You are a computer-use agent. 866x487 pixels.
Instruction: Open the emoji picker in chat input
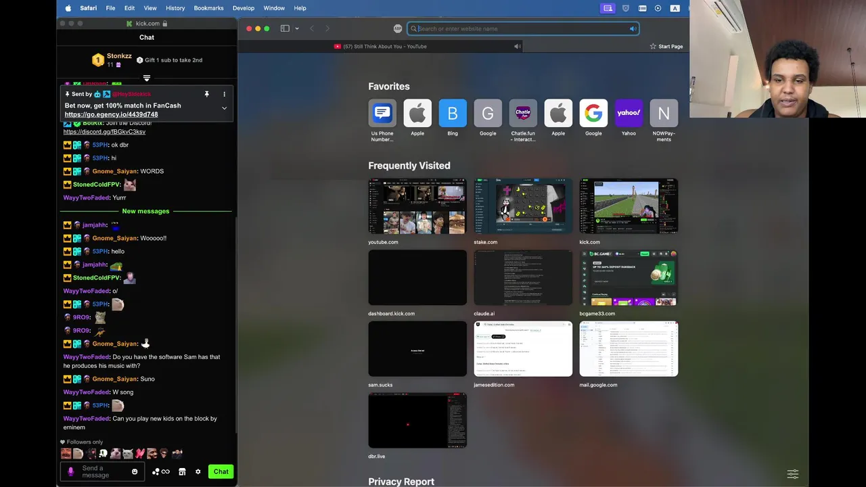pos(135,471)
